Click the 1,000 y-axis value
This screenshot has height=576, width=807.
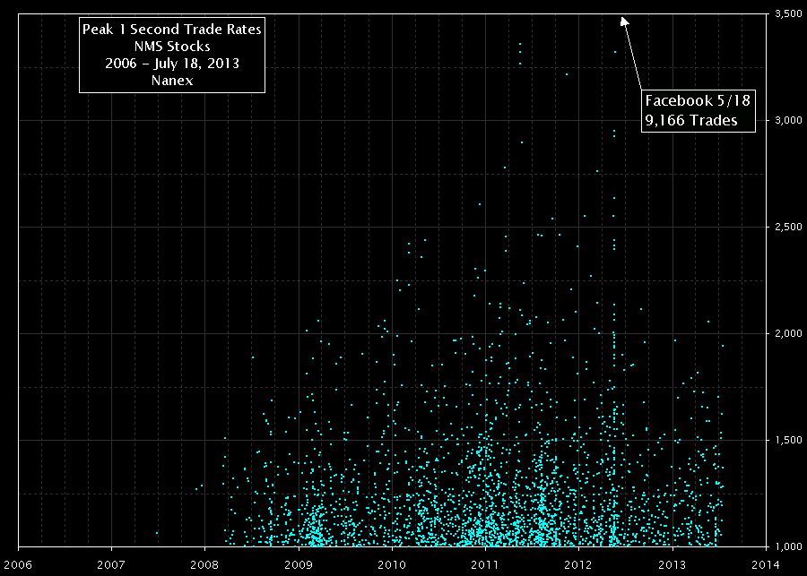(788, 546)
